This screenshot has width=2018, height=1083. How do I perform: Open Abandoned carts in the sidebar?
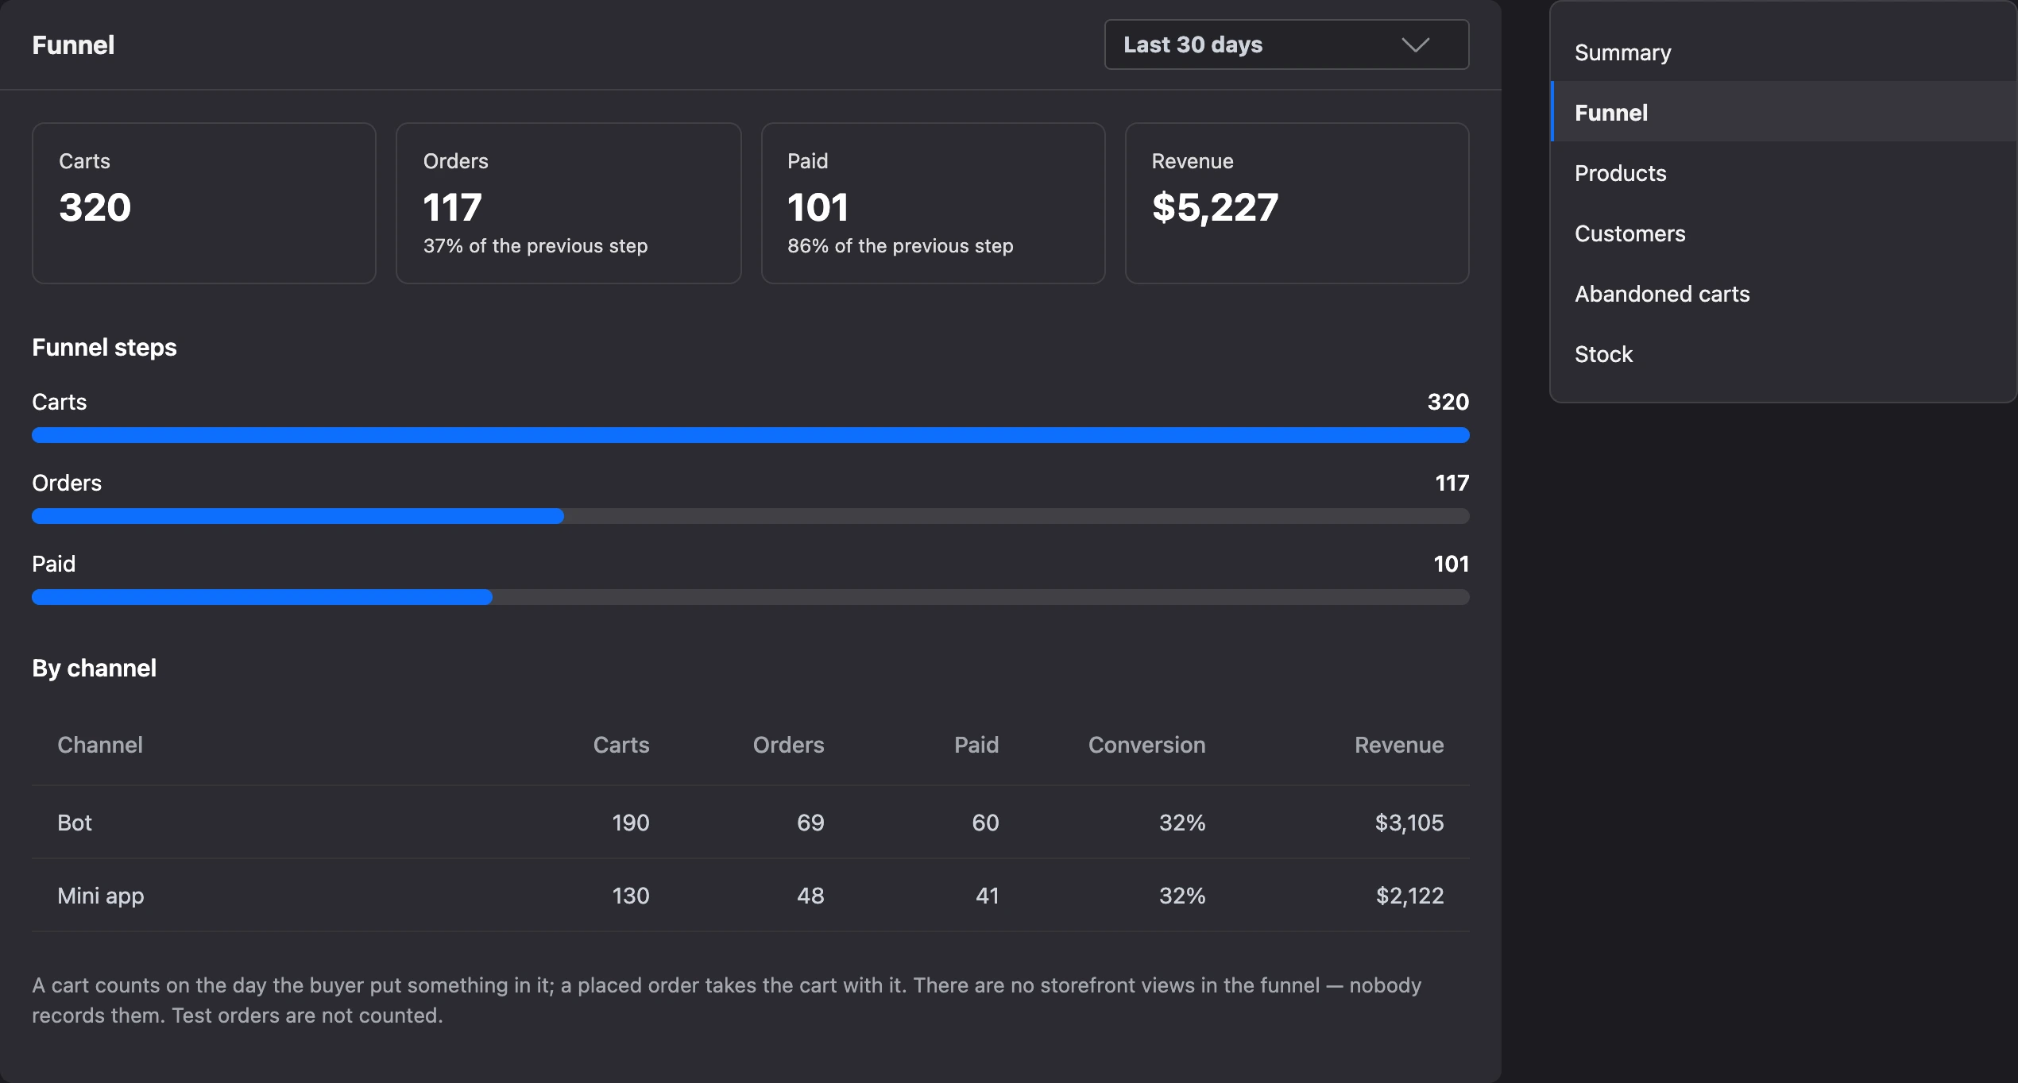tap(1783, 293)
